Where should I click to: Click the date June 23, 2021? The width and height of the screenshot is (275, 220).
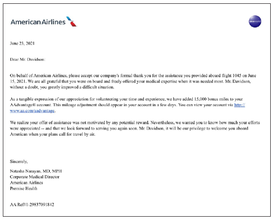pos(22,44)
